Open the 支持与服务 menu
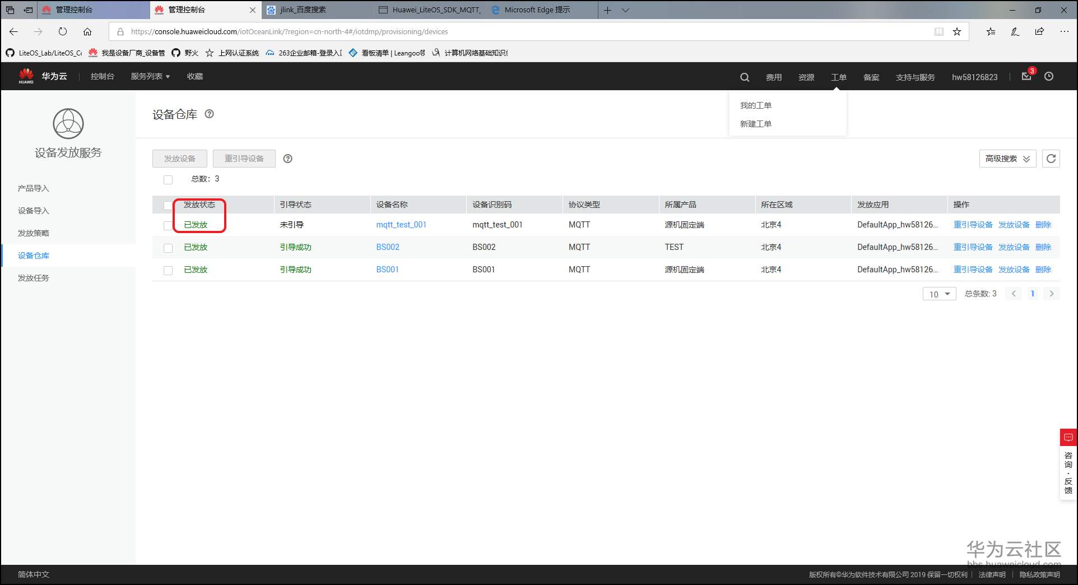The image size is (1078, 585). pos(915,77)
